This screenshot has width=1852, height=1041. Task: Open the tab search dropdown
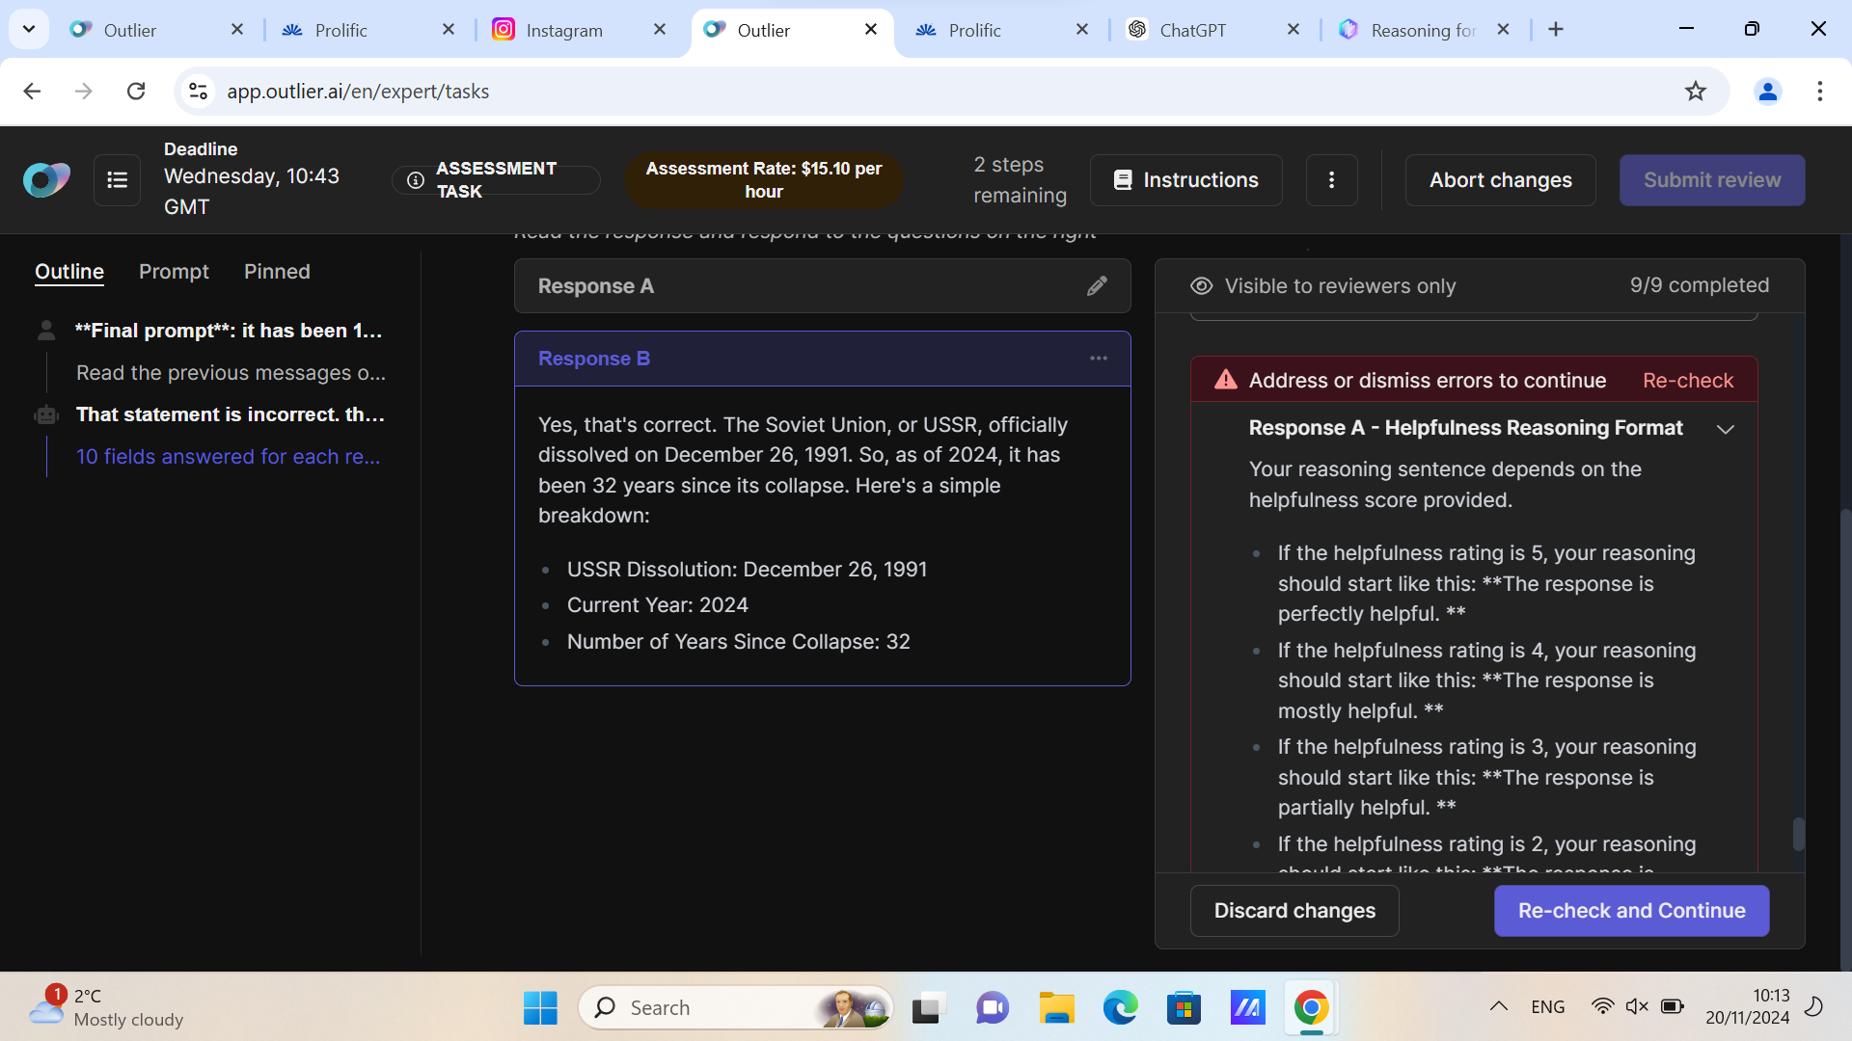(x=29, y=29)
